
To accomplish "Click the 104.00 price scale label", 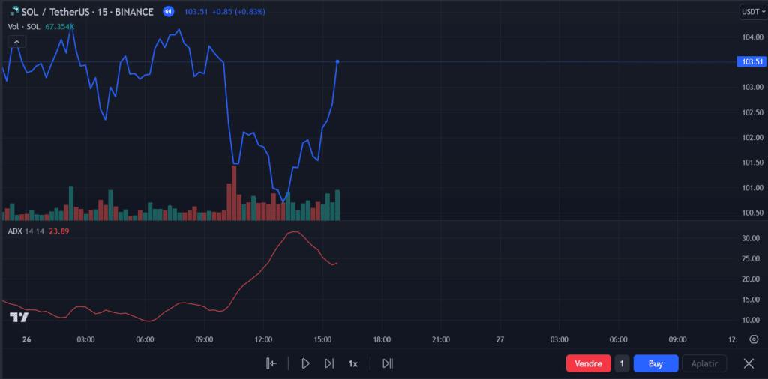I will tap(752, 37).
